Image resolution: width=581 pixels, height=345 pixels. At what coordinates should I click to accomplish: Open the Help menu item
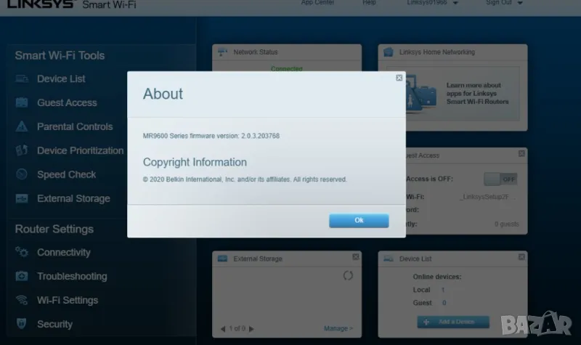[x=369, y=3]
